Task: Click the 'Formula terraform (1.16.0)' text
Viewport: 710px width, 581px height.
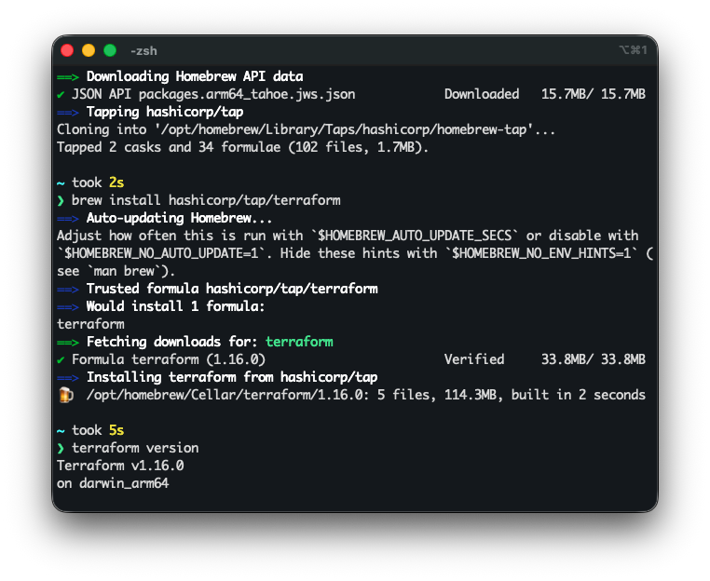Action: click(169, 359)
